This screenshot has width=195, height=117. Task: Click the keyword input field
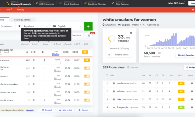point(8,26)
